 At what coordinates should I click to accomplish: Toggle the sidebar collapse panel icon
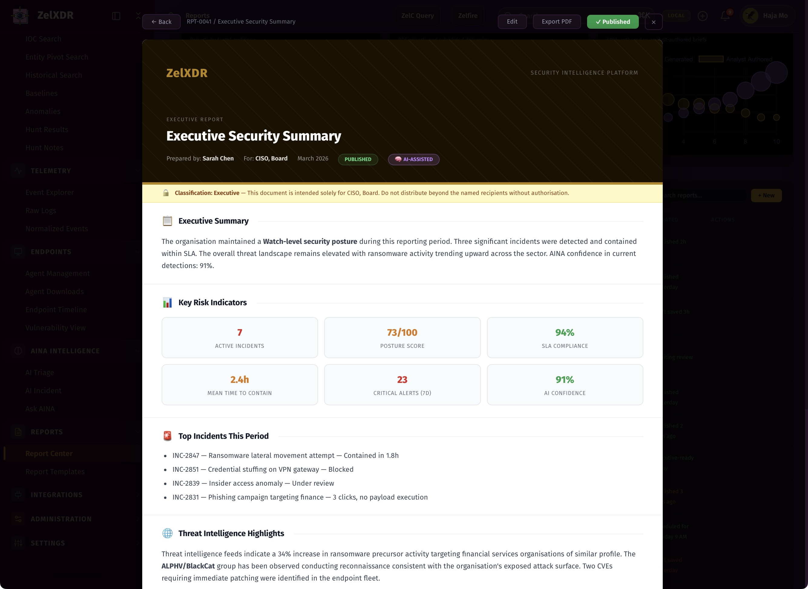116,16
